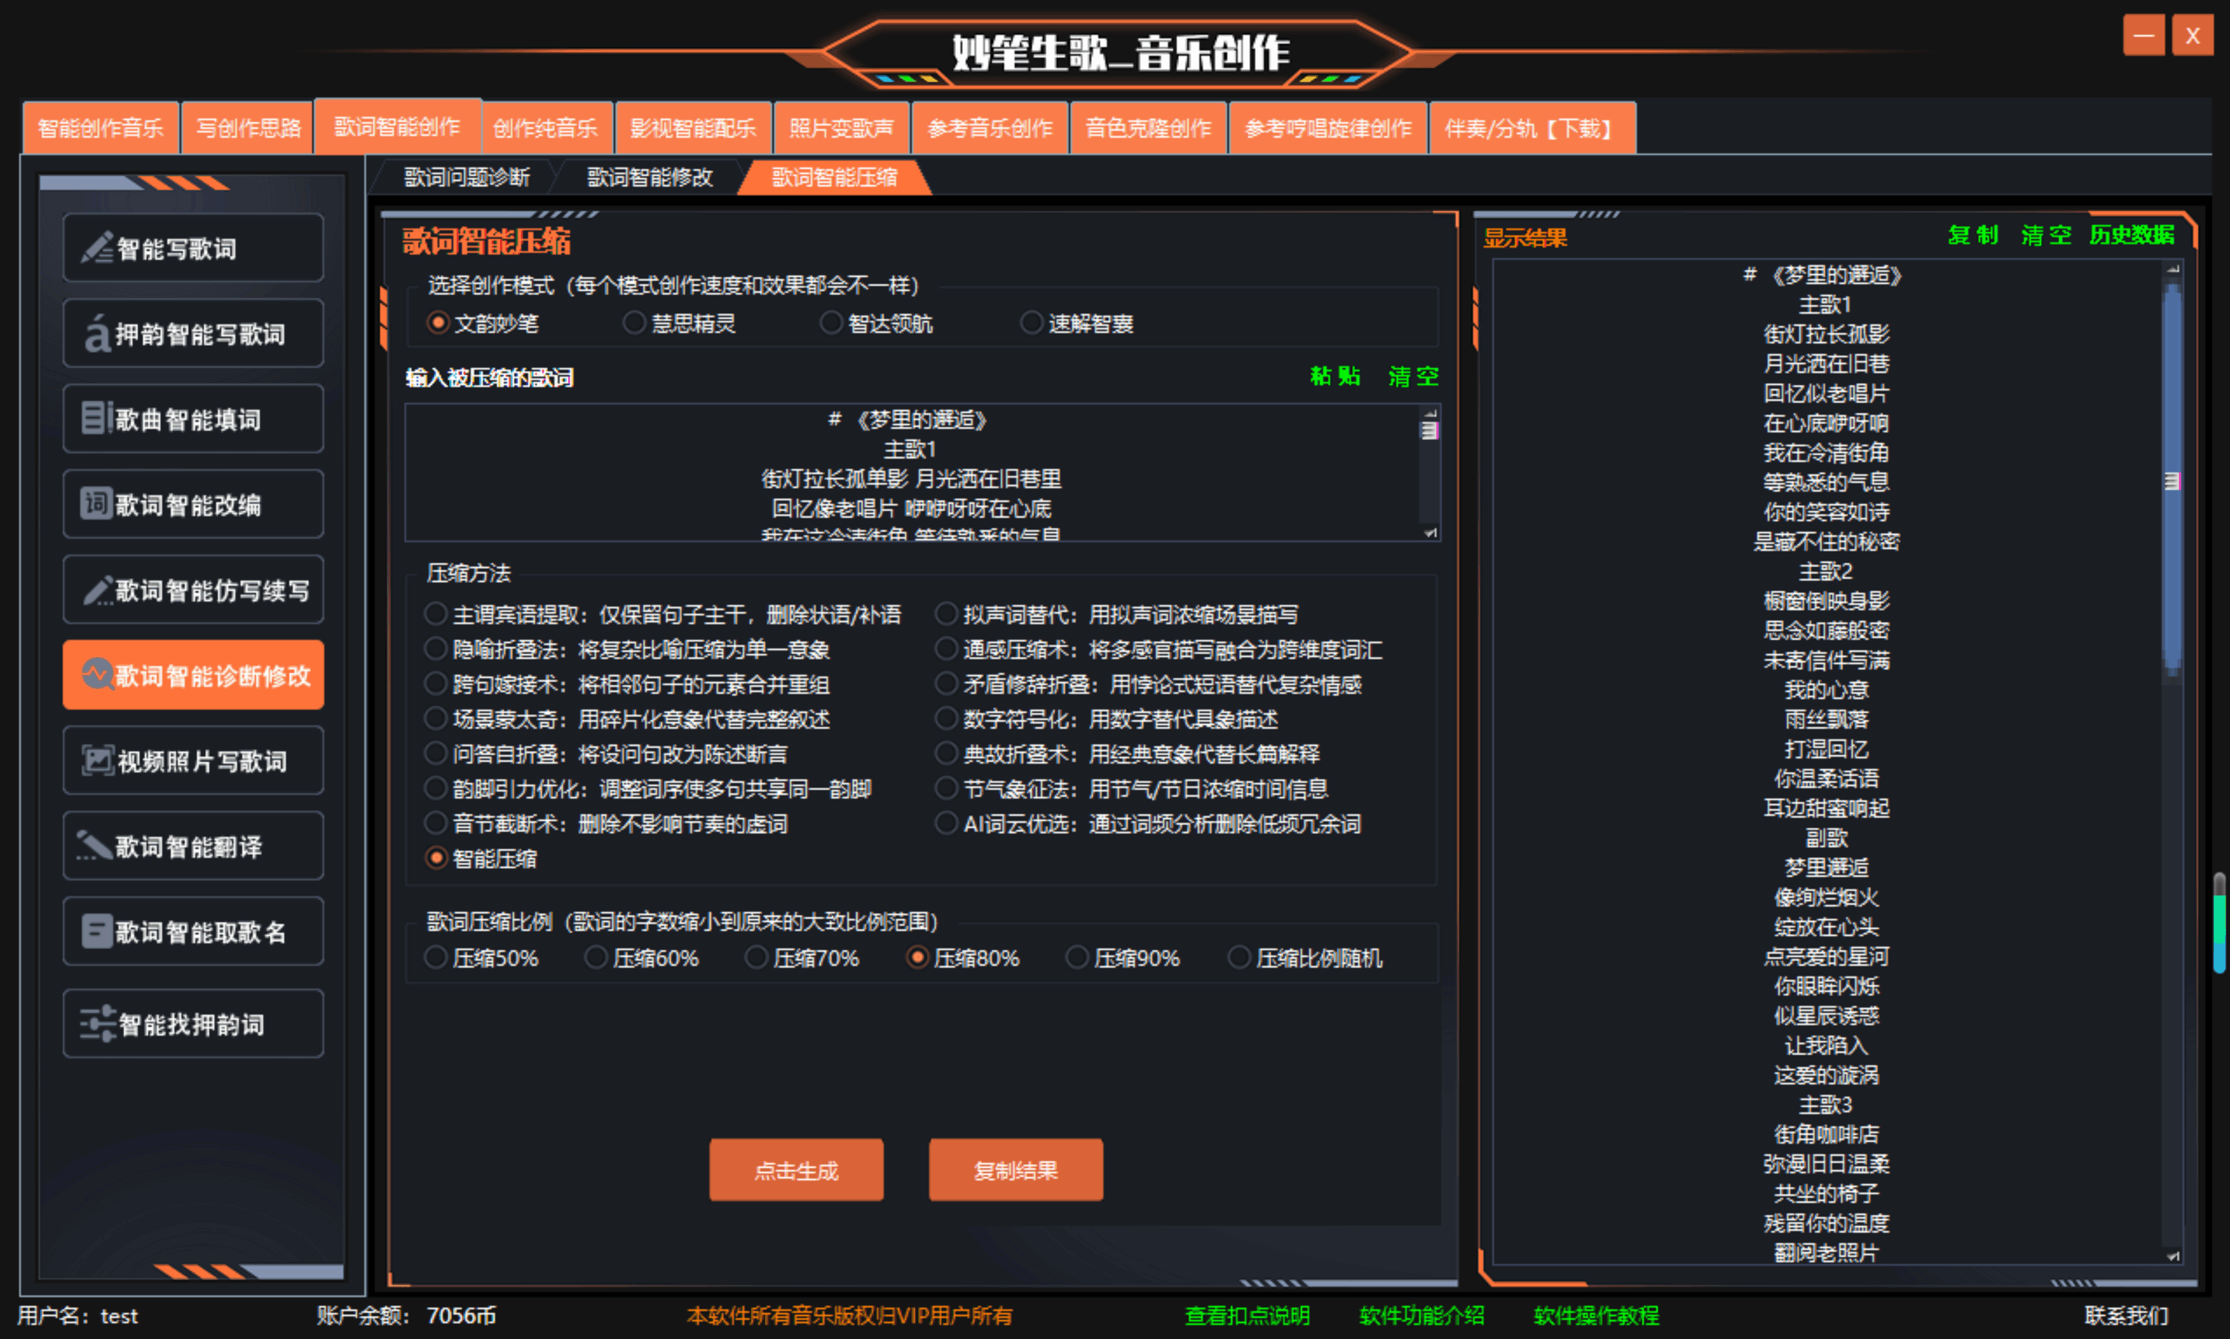This screenshot has width=2230, height=1339.
Task: Select 歌词智能诊断修改 in the sidebar
Action: click(192, 674)
